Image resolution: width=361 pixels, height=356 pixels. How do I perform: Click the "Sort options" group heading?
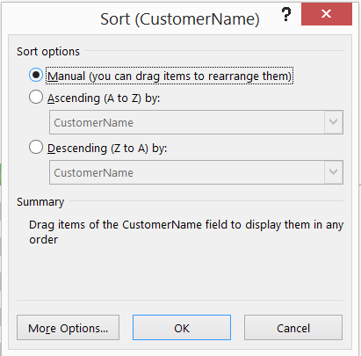click(48, 52)
